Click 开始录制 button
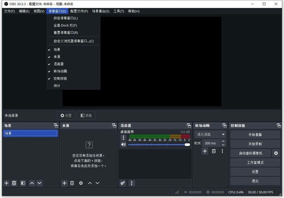Viewport: 284px width, 198px height. 255,144
